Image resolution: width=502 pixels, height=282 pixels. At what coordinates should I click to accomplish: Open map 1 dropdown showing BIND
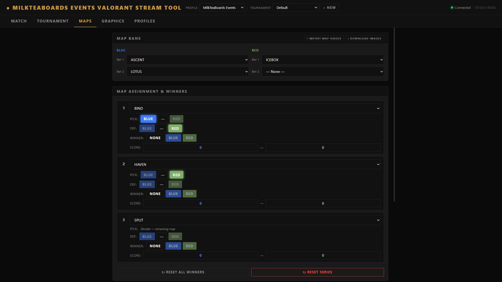tap(255, 108)
